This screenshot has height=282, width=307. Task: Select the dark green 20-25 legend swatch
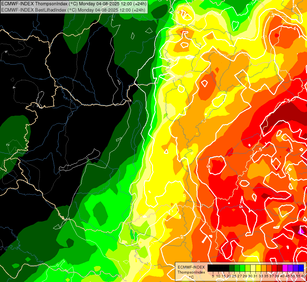(232, 268)
